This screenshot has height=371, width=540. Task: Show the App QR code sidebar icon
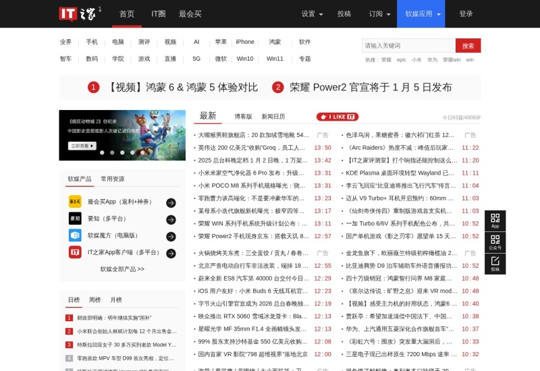click(495, 221)
